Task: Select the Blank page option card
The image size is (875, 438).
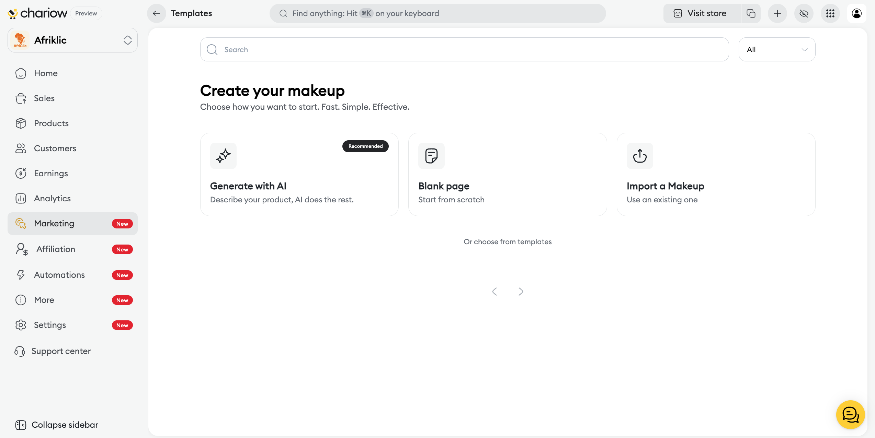Action: pos(507,174)
